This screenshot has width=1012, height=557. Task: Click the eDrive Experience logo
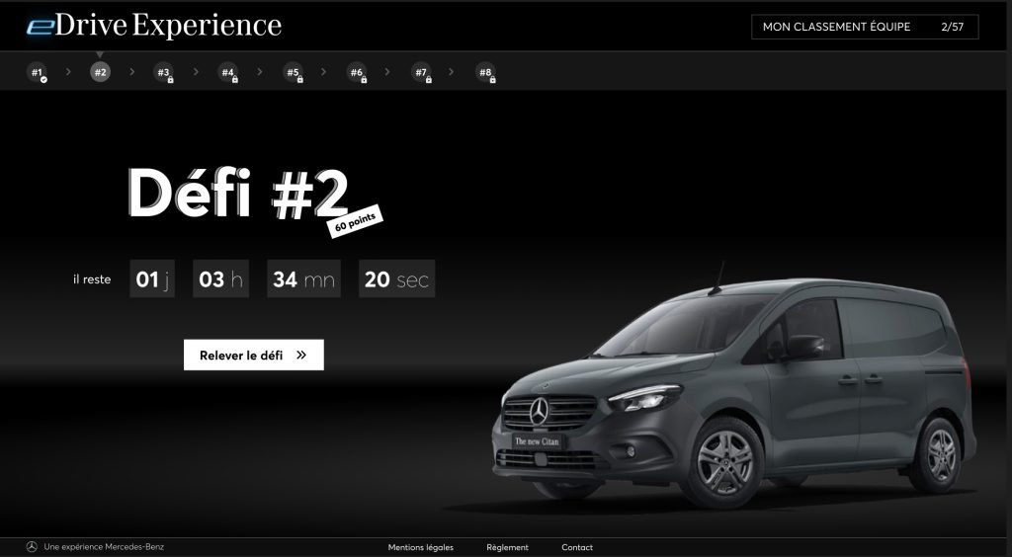coord(154,27)
